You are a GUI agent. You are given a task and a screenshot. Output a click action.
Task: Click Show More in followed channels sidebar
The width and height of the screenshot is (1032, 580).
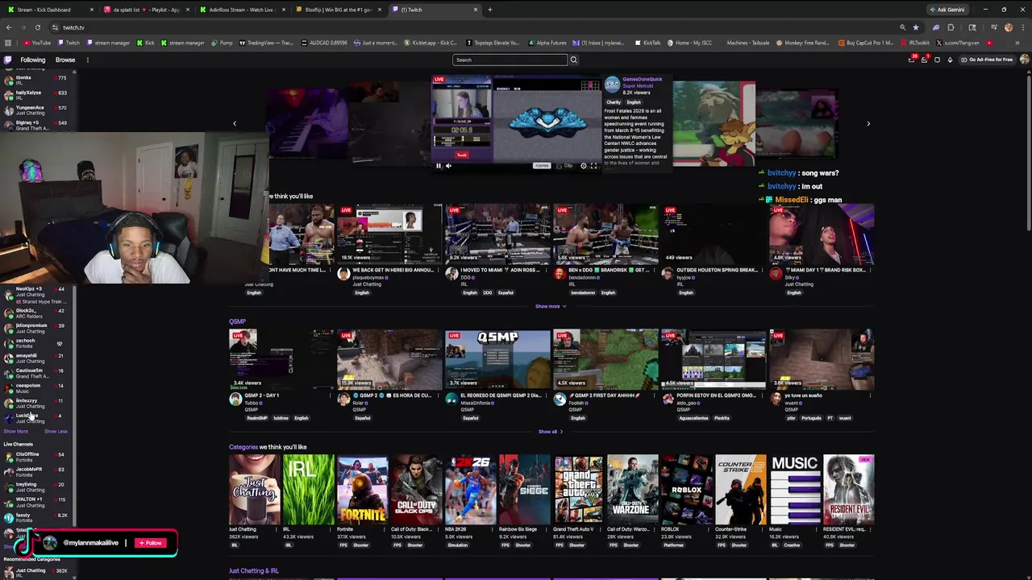coord(15,432)
